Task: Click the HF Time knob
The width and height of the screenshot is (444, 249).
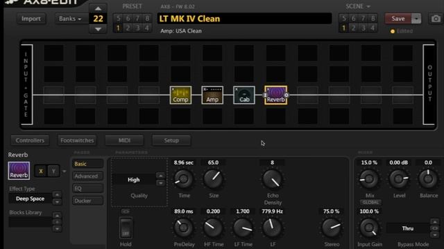Action: (x=213, y=228)
